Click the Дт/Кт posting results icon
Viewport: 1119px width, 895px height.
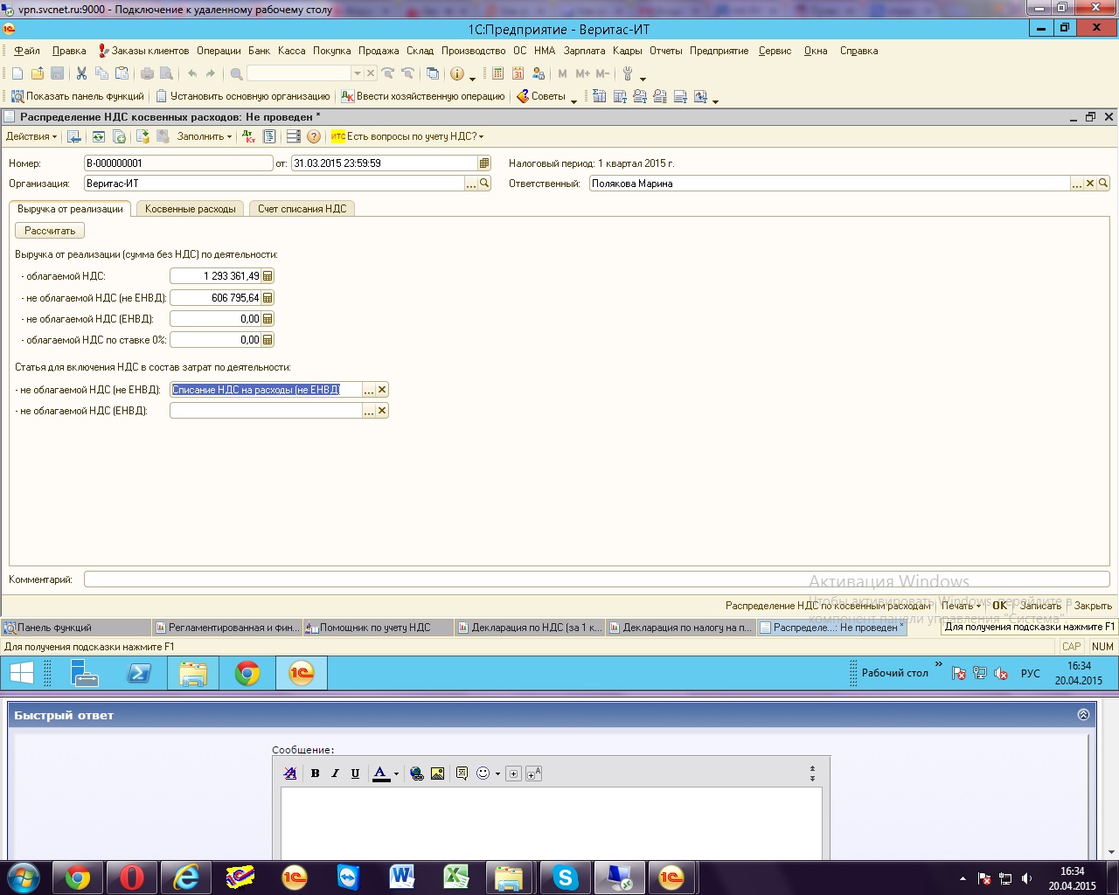249,136
